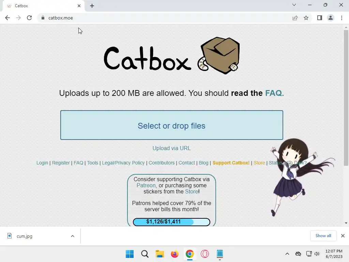The image size is (349, 262).
Task: Open the Windows Start menu
Action: point(130,254)
